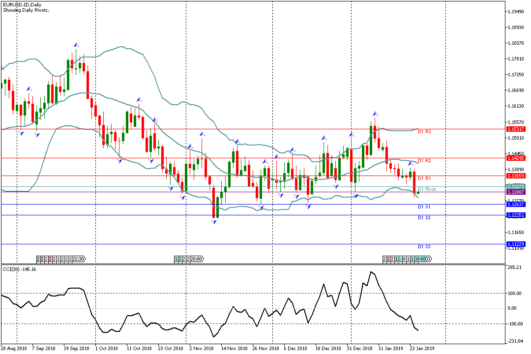The width and height of the screenshot is (531, 354).
Task: Select the 18:00 news event flag
Action: [421, 259]
